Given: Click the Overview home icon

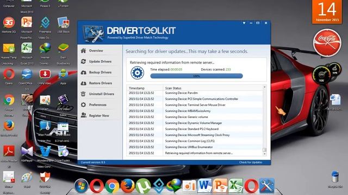Looking at the screenshot, I should (83, 50).
